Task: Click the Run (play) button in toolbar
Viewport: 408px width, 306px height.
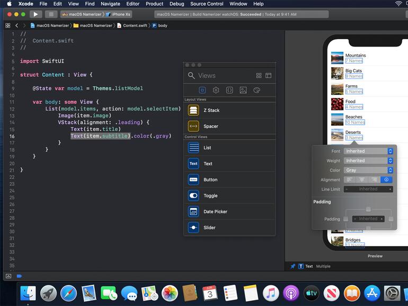Action: point(36,14)
